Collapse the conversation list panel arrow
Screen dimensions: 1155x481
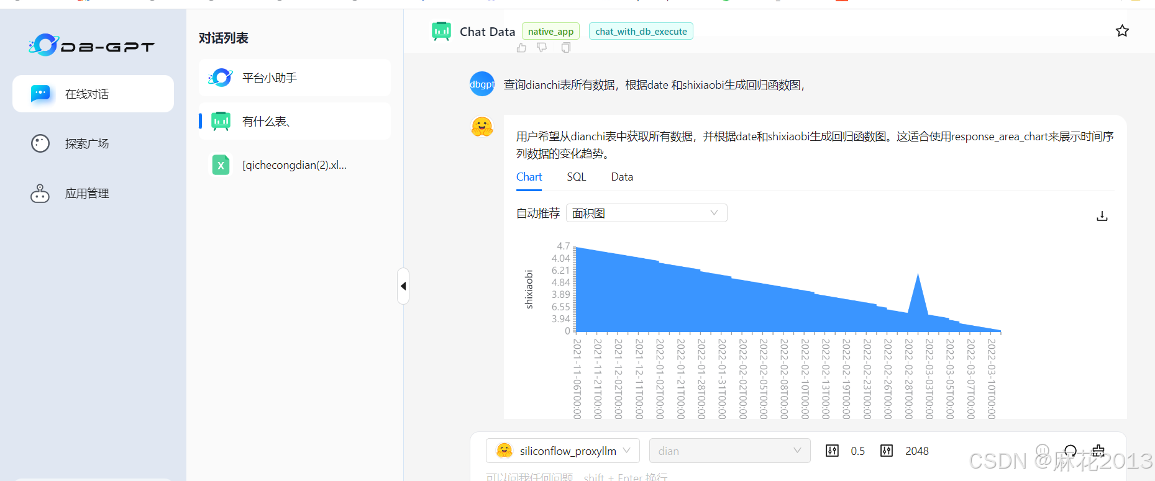[x=403, y=286]
